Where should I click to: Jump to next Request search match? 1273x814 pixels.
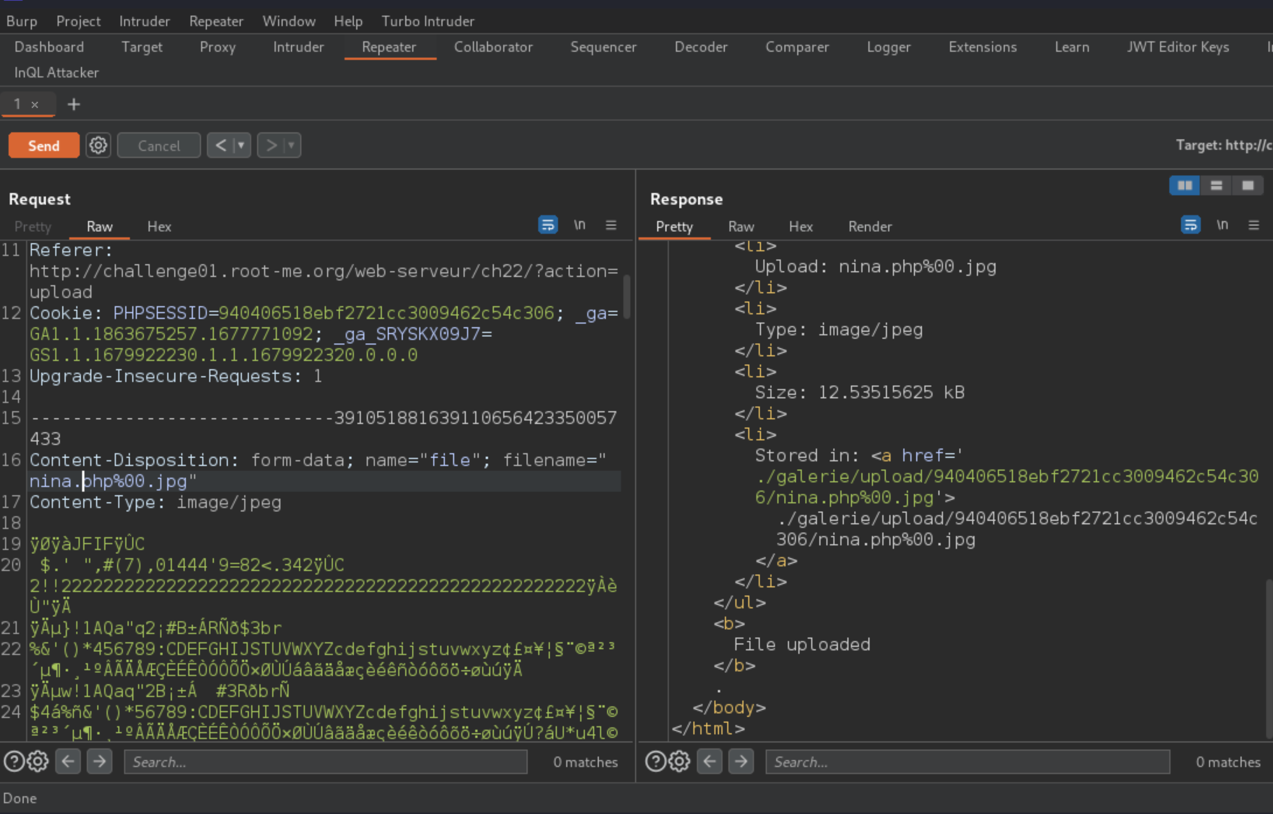[100, 762]
